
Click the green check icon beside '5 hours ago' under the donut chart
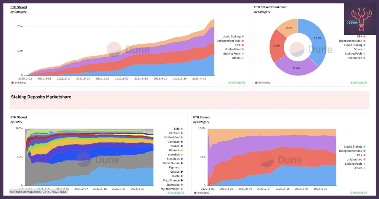point(366,83)
